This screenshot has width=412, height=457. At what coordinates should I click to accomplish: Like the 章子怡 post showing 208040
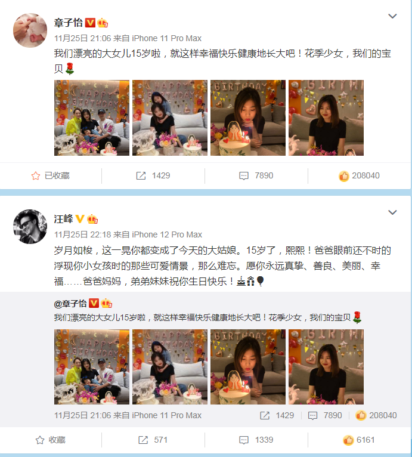tap(344, 176)
